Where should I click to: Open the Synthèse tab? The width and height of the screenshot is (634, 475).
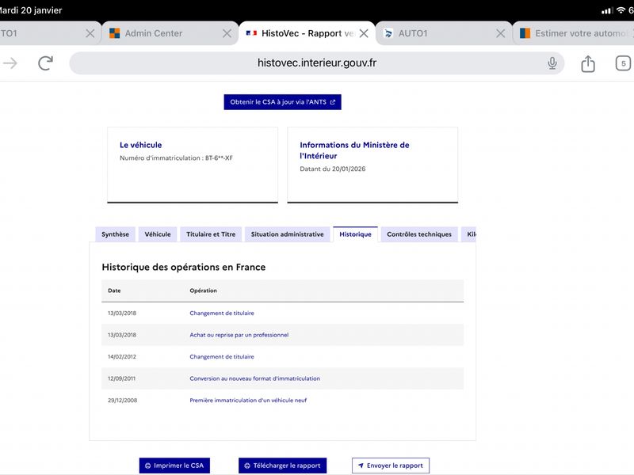pyautogui.click(x=115, y=234)
